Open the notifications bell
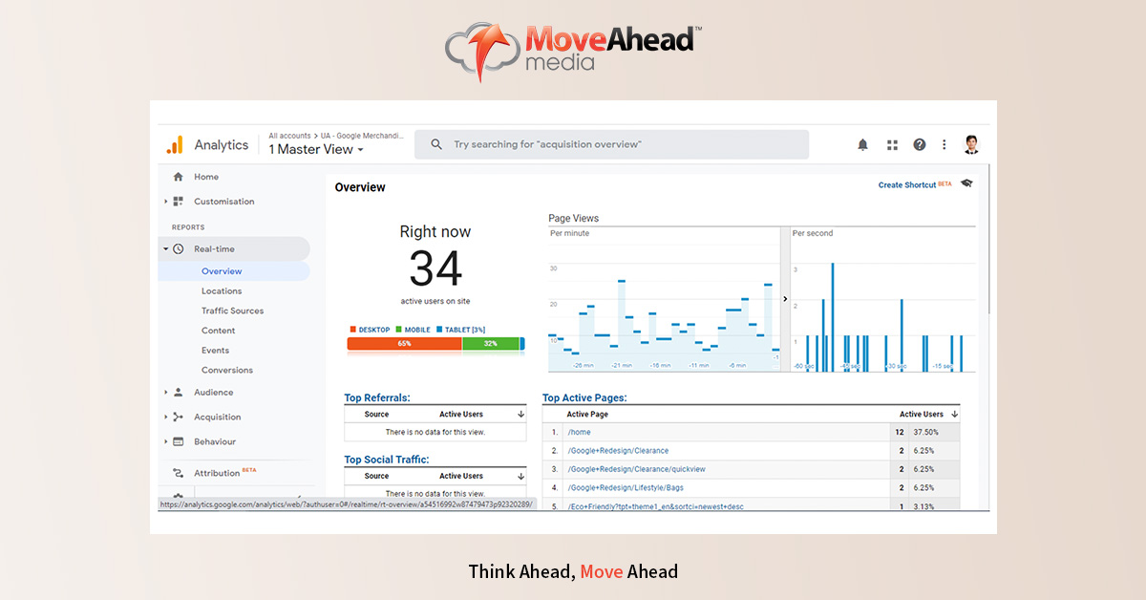The width and height of the screenshot is (1146, 600). pos(862,144)
